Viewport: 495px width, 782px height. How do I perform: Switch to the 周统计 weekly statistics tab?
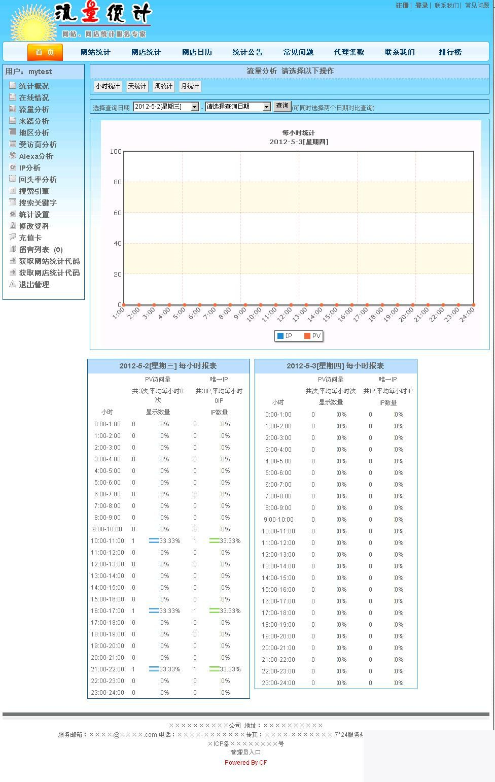click(x=163, y=86)
